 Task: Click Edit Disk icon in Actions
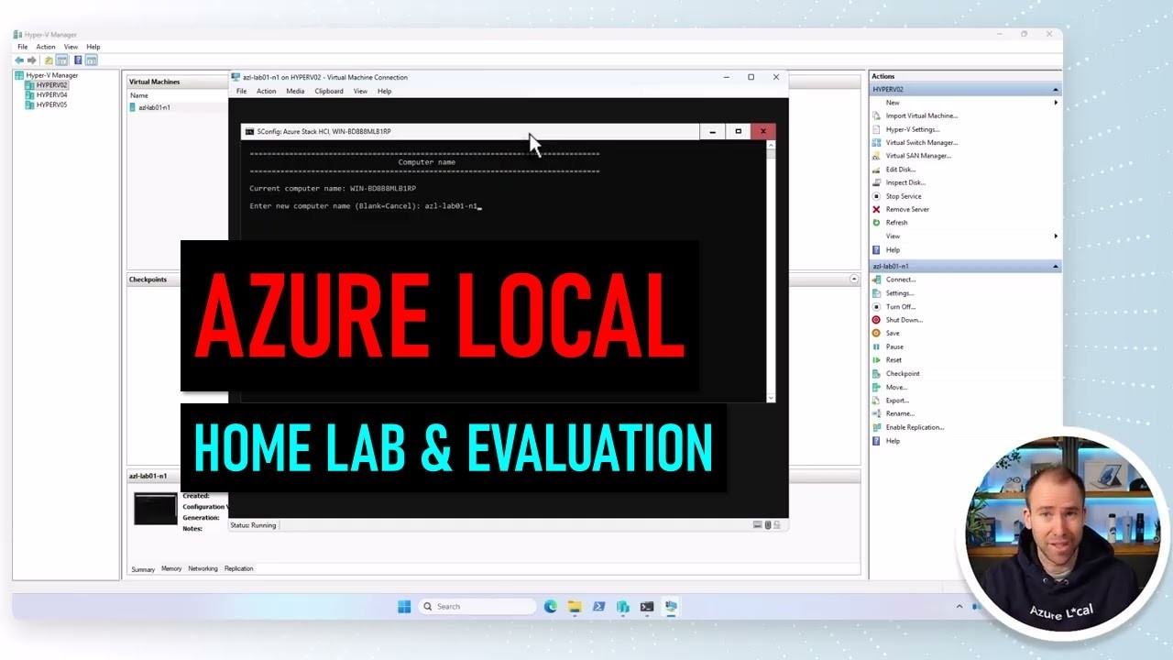876,170
